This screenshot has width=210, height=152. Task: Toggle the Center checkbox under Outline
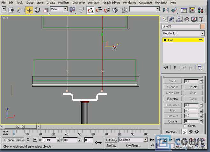pyautogui.click(x=185, y=126)
